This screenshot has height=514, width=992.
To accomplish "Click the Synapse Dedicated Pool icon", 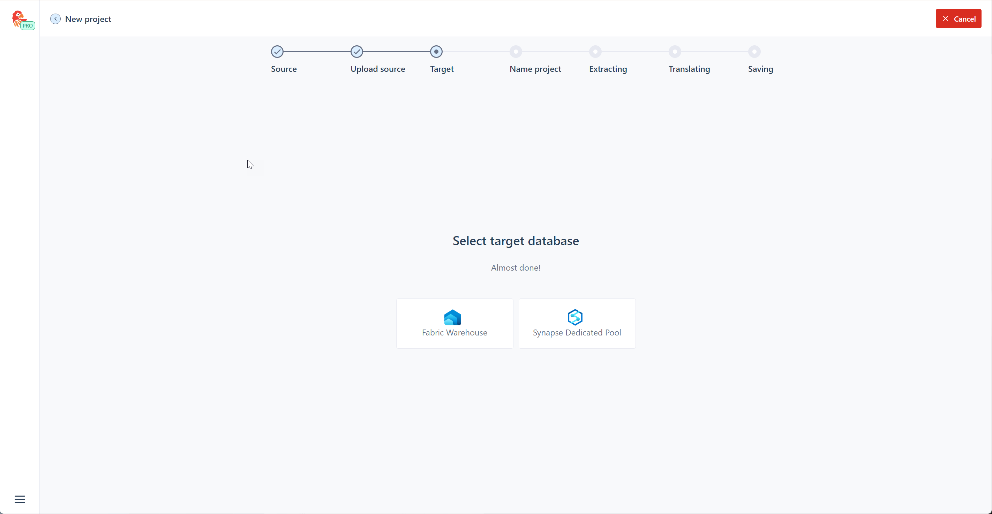I will click(575, 317).
